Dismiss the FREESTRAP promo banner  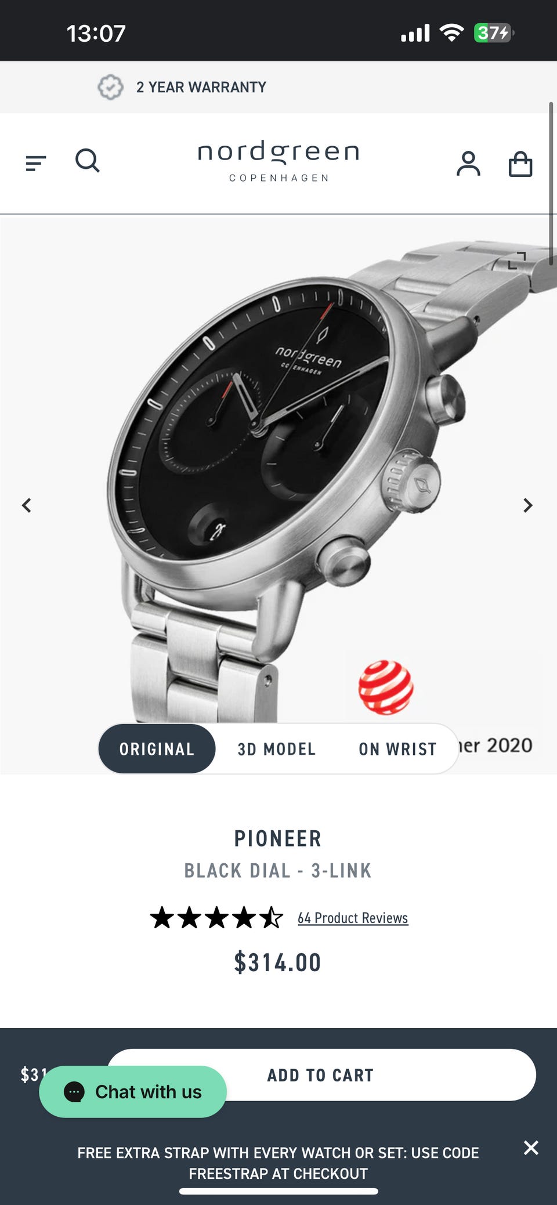click(531, 1147)
